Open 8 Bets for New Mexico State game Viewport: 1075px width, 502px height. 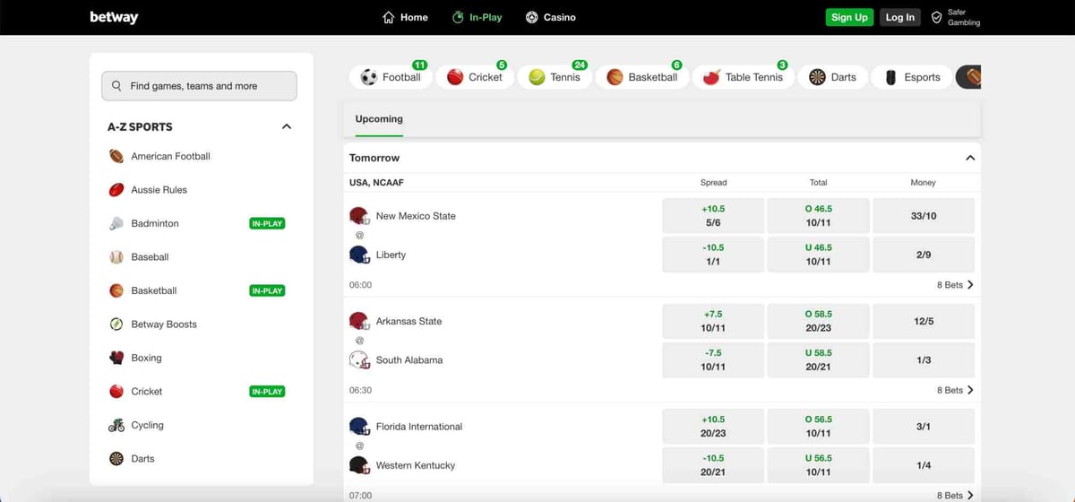pos(955,285)
